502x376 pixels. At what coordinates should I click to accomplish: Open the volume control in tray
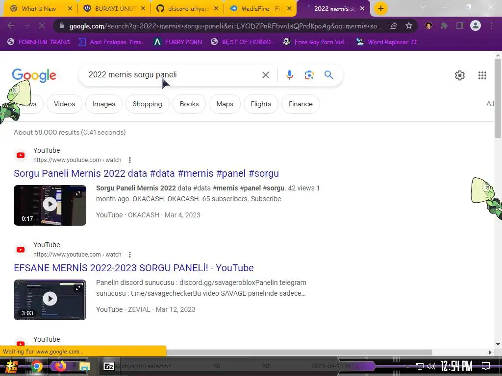click(431, 366)
